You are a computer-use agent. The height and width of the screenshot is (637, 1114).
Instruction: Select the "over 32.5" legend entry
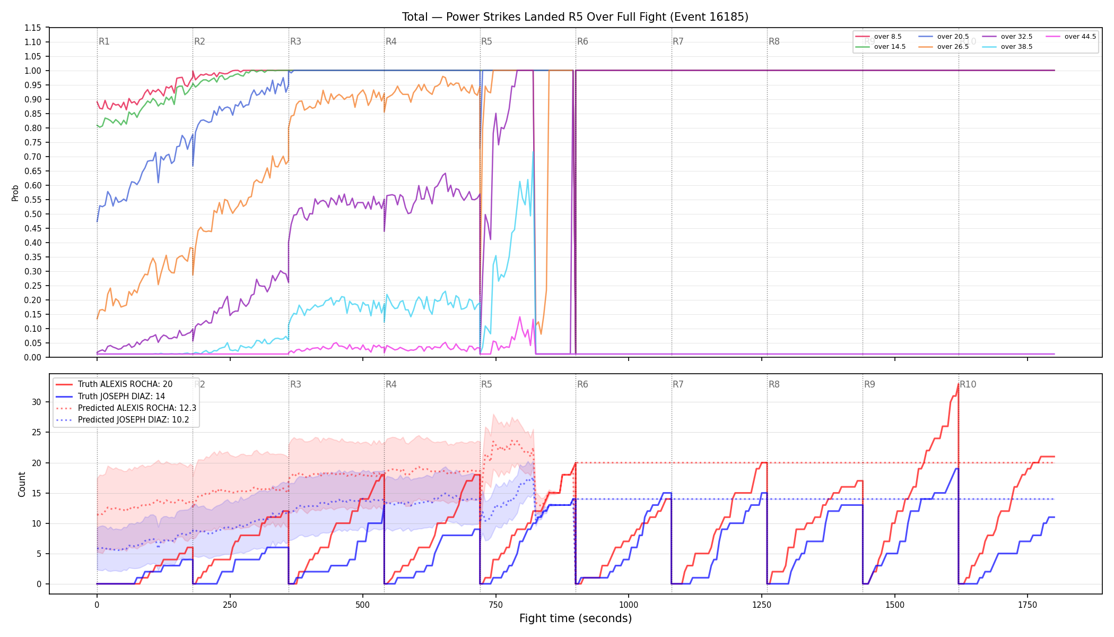point(1007,37)
